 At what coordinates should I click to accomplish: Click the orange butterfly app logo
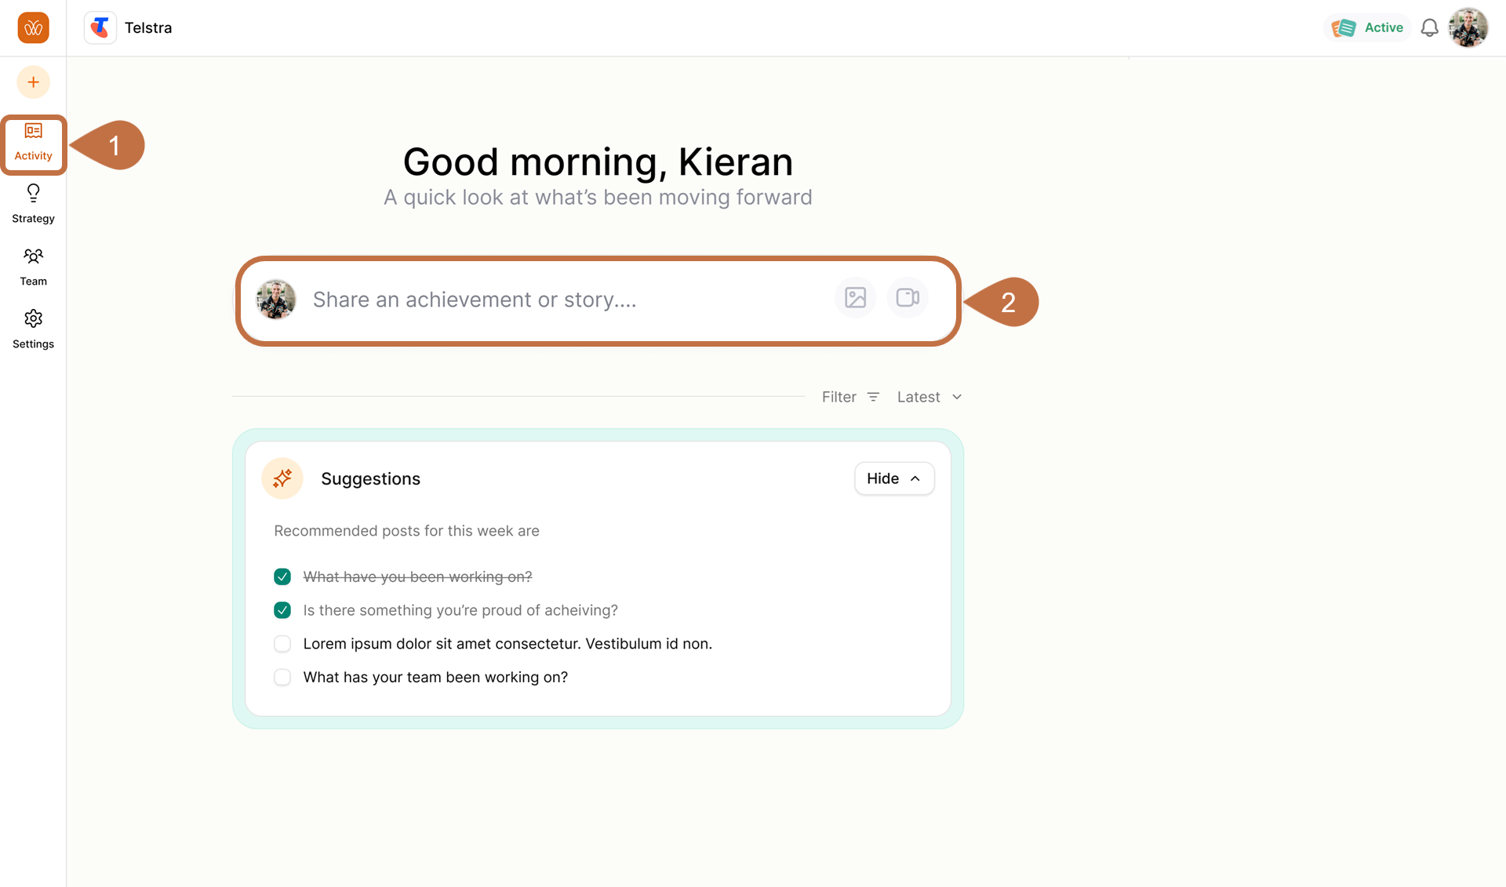coord(33,28)
